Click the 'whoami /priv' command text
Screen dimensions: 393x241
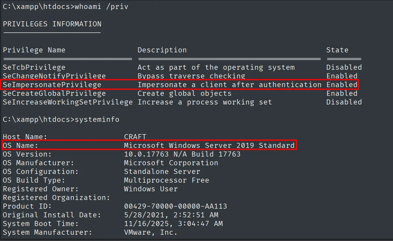click(x=101, y=7)
